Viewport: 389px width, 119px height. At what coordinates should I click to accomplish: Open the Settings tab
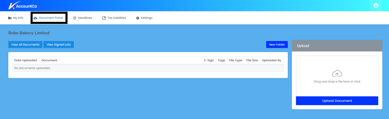144,18
